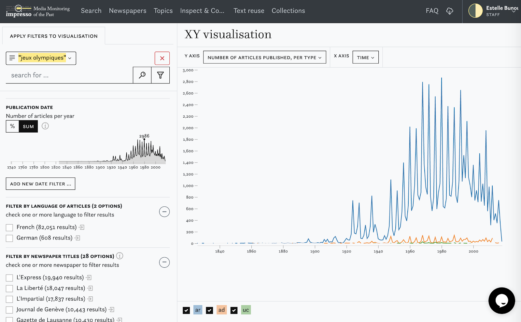
Task: Click the orange ad legend swatch
Action: 221,310
